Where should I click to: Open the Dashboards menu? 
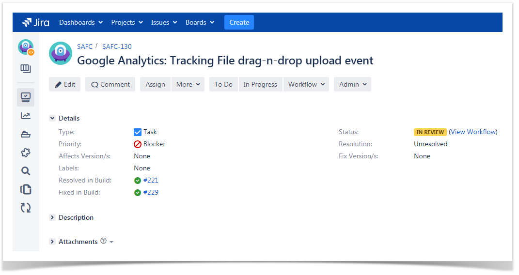[81, 22]
